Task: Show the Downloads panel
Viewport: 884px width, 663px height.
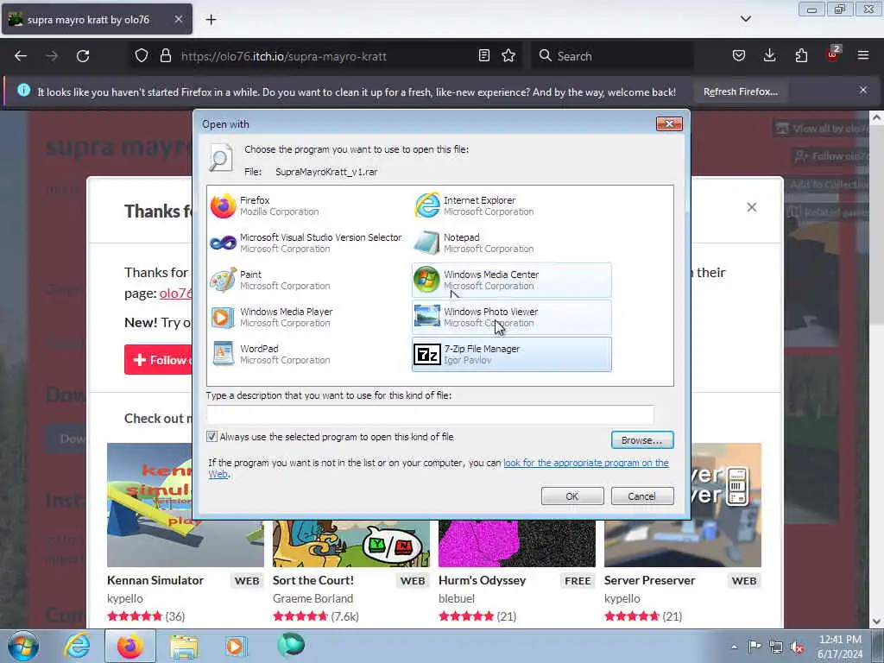Action: [769, 56]
